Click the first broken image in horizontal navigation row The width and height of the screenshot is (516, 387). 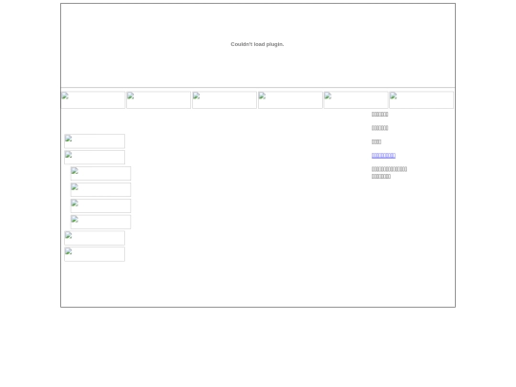tap(93, 100)
